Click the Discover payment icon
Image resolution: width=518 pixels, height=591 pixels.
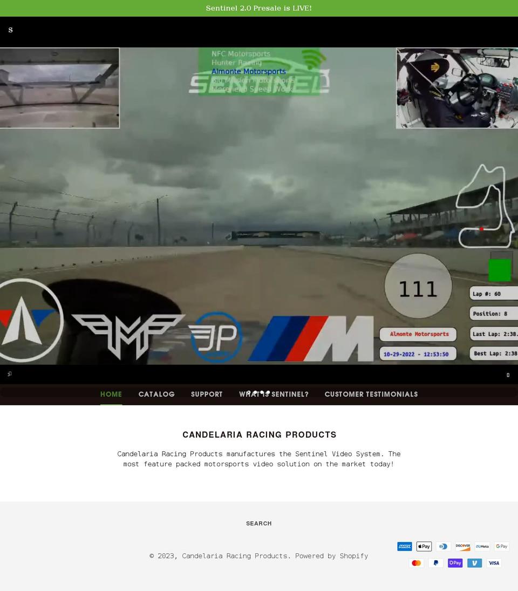[x=462, y=547]
